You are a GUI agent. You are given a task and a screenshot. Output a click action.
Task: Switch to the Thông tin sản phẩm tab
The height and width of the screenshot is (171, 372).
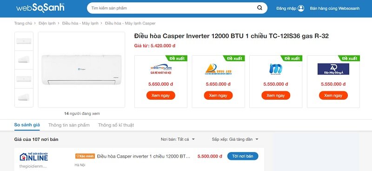click(69, 125)
